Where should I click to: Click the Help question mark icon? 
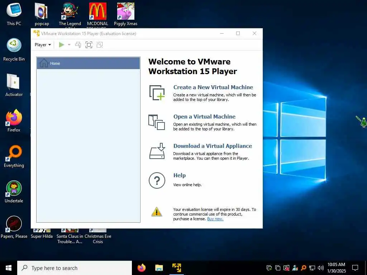157,180
